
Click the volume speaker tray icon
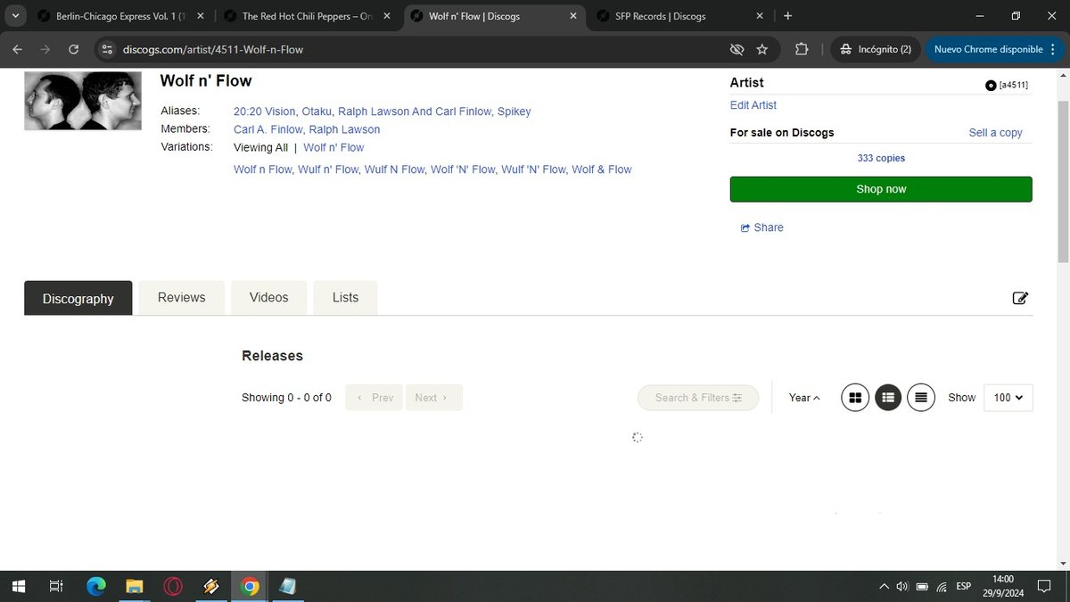pos(902,586)
